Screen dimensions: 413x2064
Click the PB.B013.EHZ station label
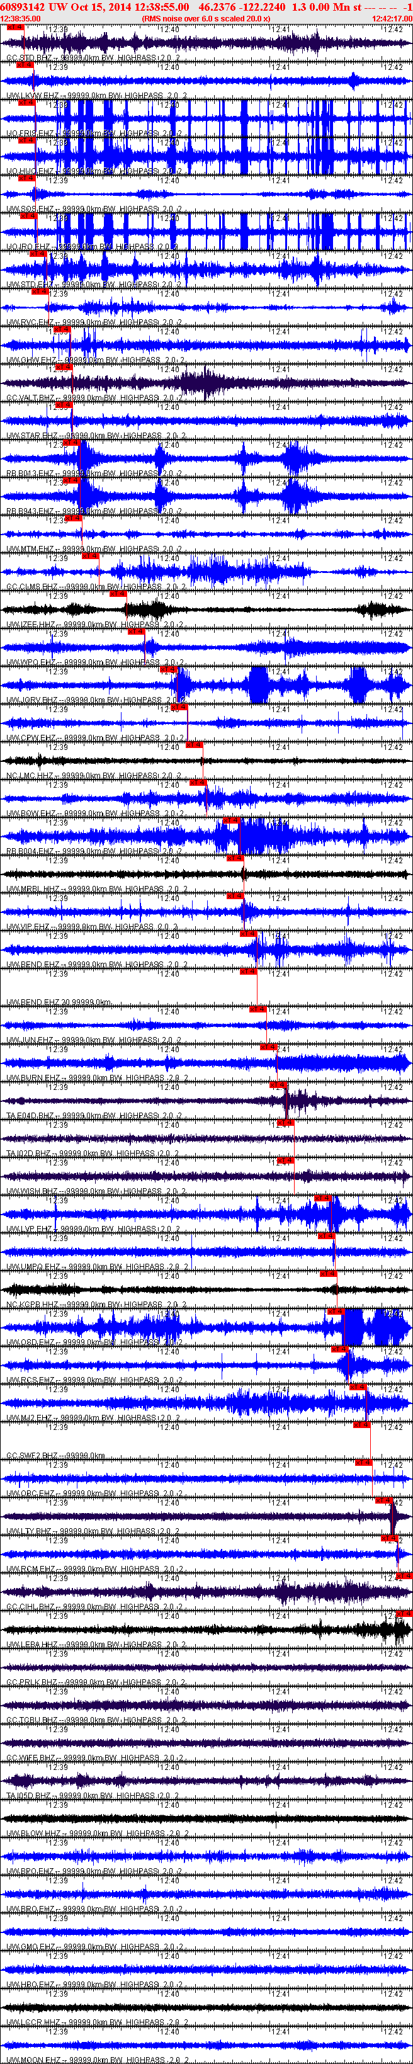(x=31, y=473)
